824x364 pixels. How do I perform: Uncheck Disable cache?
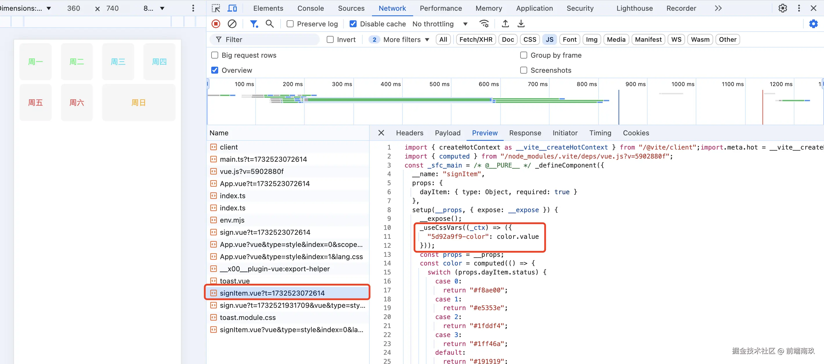tap(353, 24)
